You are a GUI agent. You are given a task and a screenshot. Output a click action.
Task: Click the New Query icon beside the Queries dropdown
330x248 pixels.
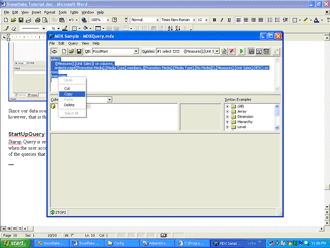pyautogui.click(x=224, y=51)
